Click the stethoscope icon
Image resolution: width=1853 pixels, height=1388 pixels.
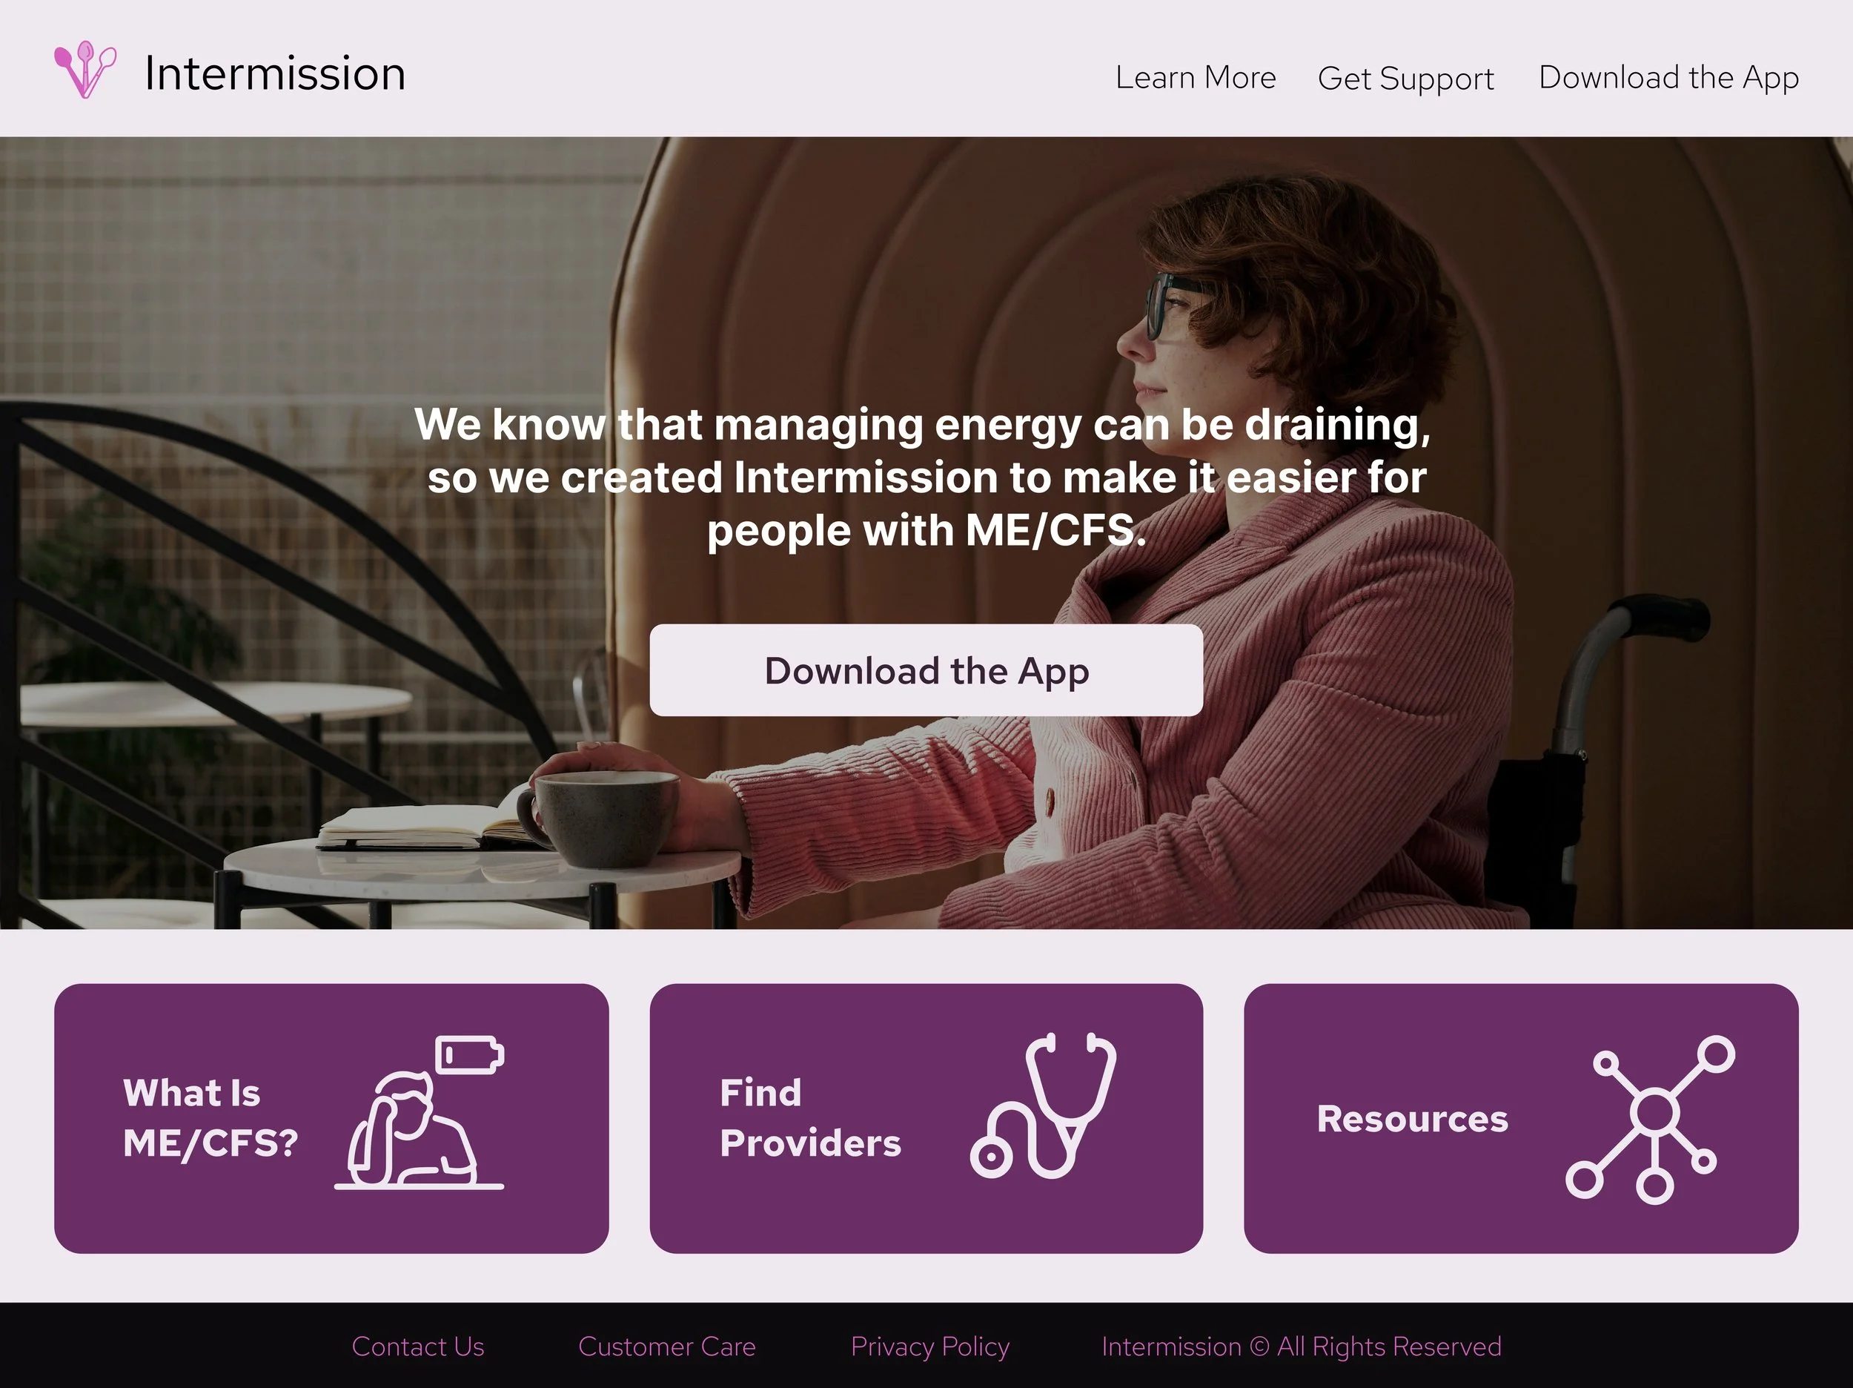coord(1043,1106)
